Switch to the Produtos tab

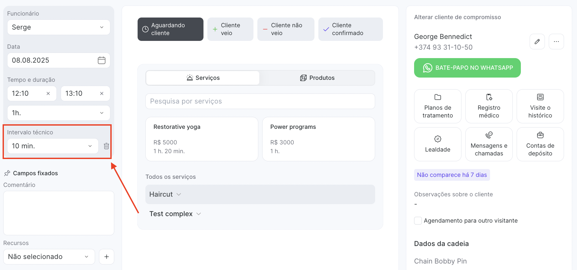pyautogui.click(x=317, y=78)
